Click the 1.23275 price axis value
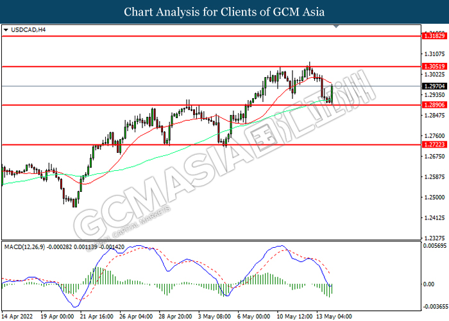The image size is (449, 321). pyautogui.click(x=434, y=238)
